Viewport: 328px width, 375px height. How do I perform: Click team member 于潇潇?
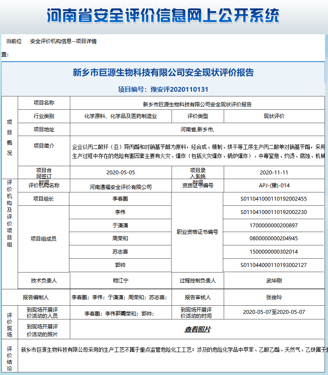120,225
